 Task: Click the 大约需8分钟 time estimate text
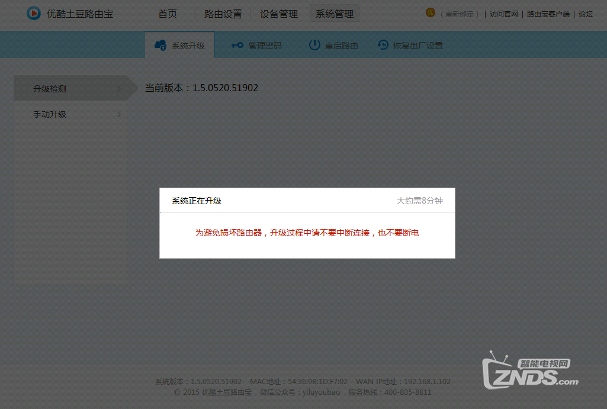pos(420,201)
